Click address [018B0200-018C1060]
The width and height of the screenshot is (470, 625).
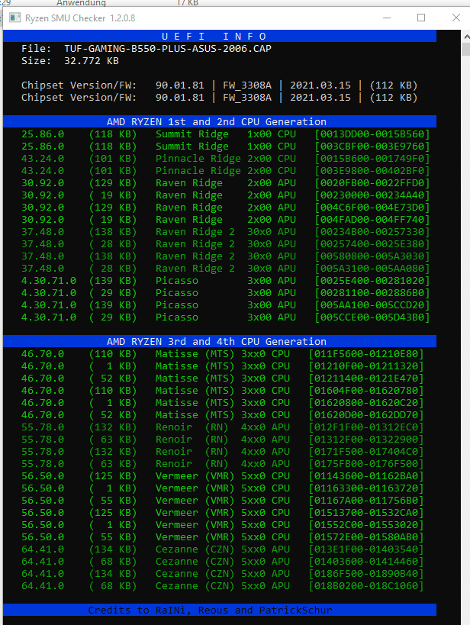click(366, 586)
